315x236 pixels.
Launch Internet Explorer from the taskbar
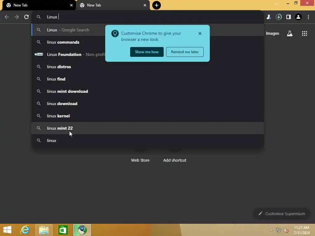(x=25, y=230)
